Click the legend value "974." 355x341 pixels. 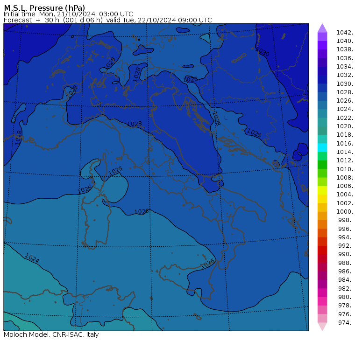pyautogui.click(x=346, y=322)
